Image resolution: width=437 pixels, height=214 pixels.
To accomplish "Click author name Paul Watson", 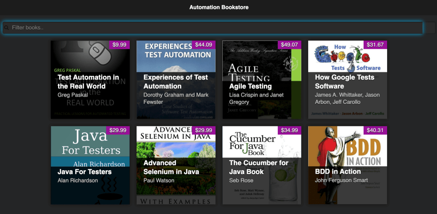I will coord(159,181).
